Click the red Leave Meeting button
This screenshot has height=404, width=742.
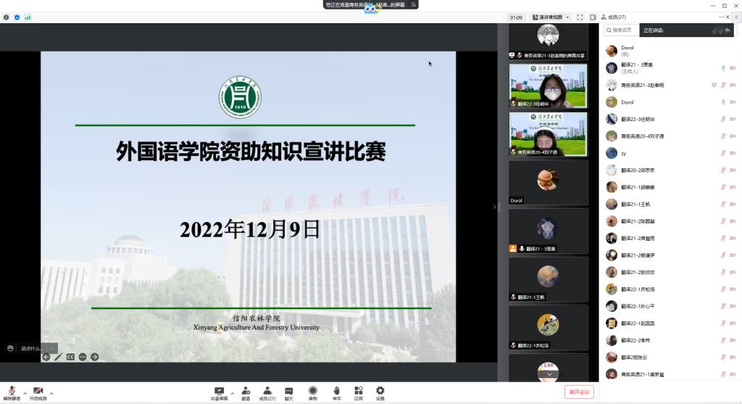click(x=579, y=392)
